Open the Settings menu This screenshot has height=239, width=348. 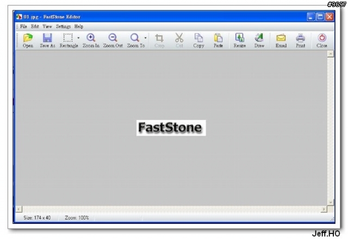coord(63,27)
